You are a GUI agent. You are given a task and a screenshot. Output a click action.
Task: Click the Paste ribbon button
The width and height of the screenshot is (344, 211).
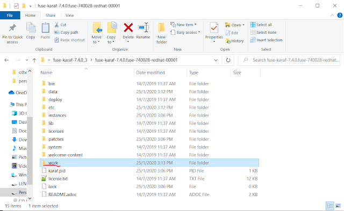pyautogui.click(x=45, y=31)
